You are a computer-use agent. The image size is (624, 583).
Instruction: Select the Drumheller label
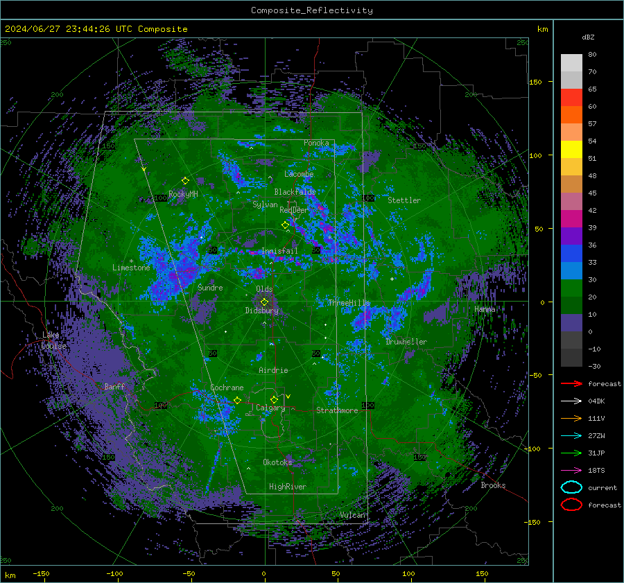[406, 342]
